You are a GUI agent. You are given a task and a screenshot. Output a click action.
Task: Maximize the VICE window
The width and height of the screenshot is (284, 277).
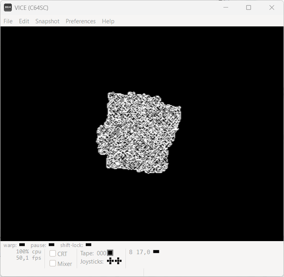click(249, 7)
